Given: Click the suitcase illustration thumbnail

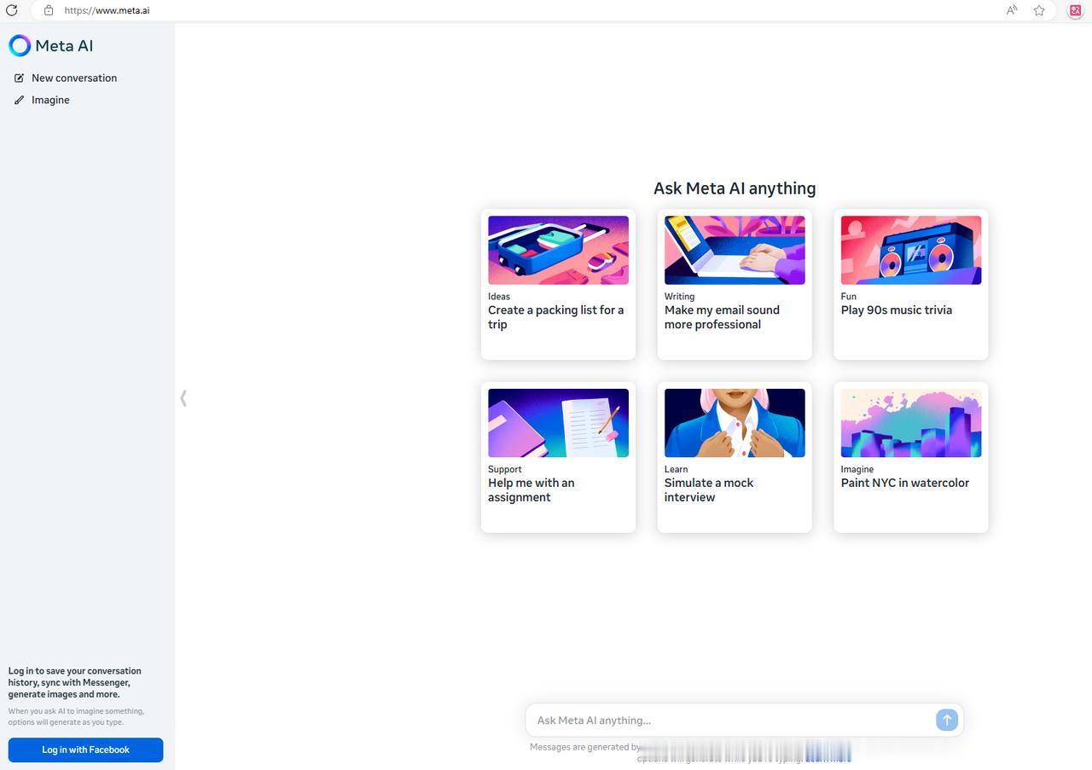Looking at the screenshot, I should 558,250.
